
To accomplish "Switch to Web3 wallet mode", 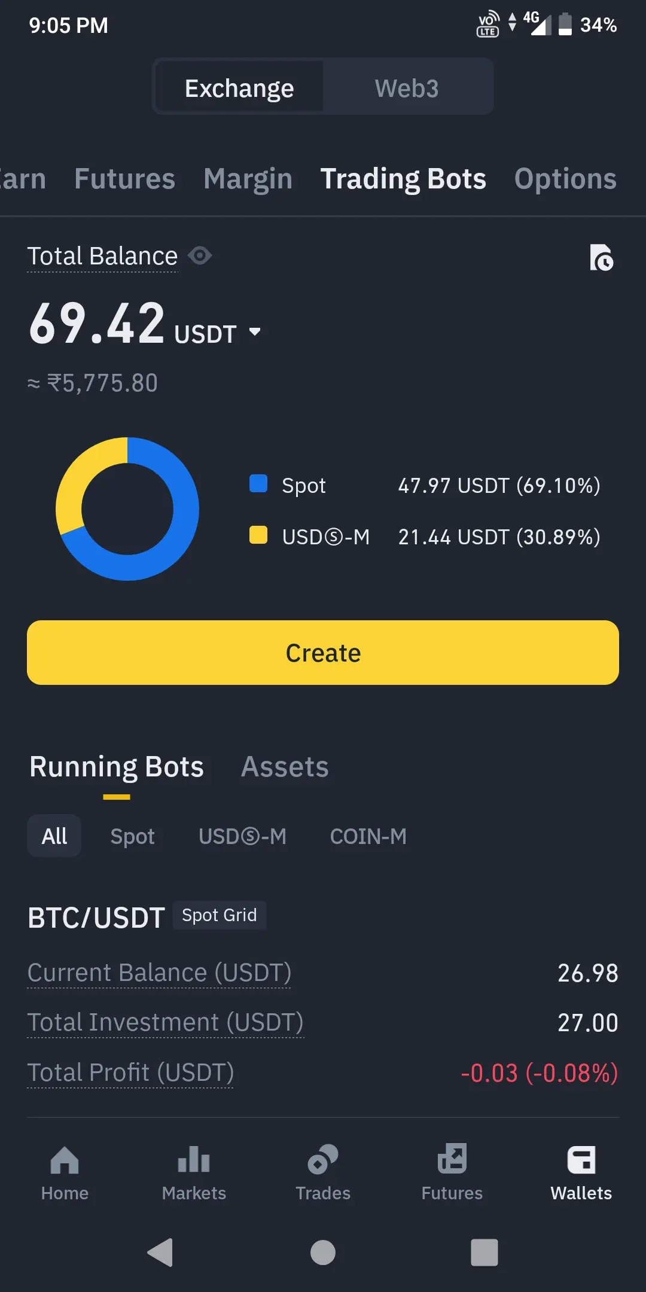I will pyautogui.click(x=407, y=89).
